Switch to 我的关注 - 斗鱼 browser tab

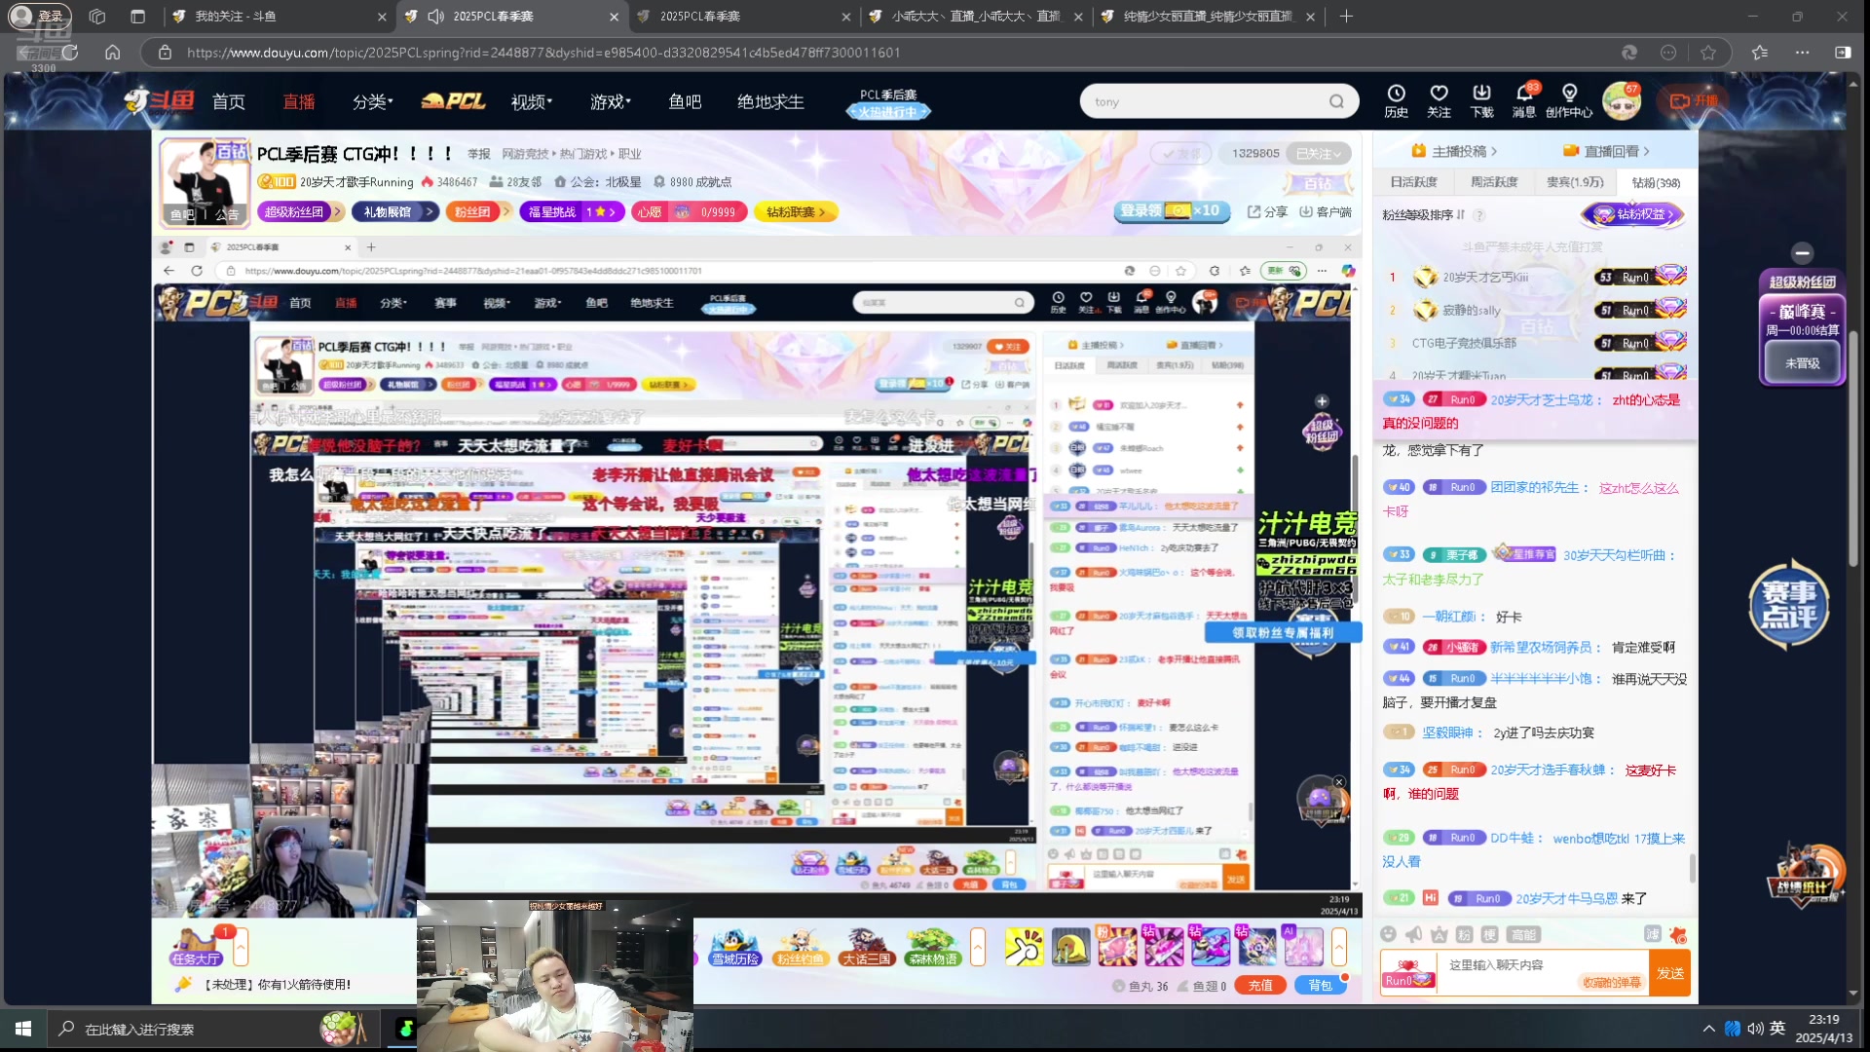[x=279, y=17]
